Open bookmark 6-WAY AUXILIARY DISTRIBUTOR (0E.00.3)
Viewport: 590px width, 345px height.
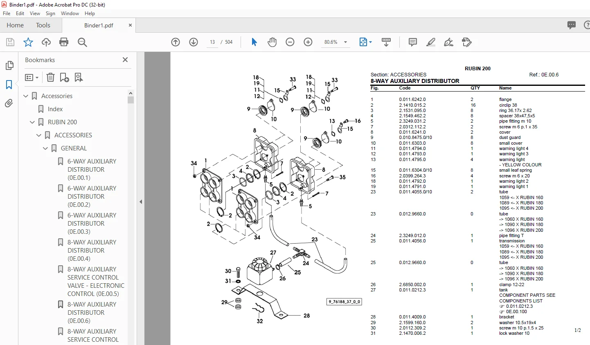(x=92, y=224)
